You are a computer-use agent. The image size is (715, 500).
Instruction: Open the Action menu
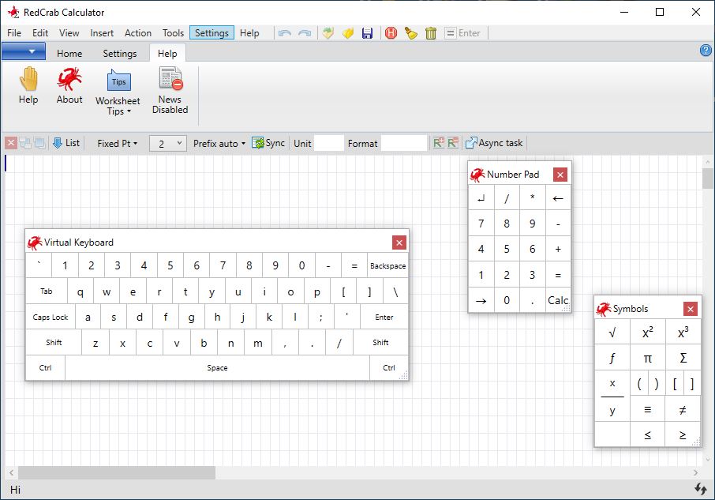(138, 33)
